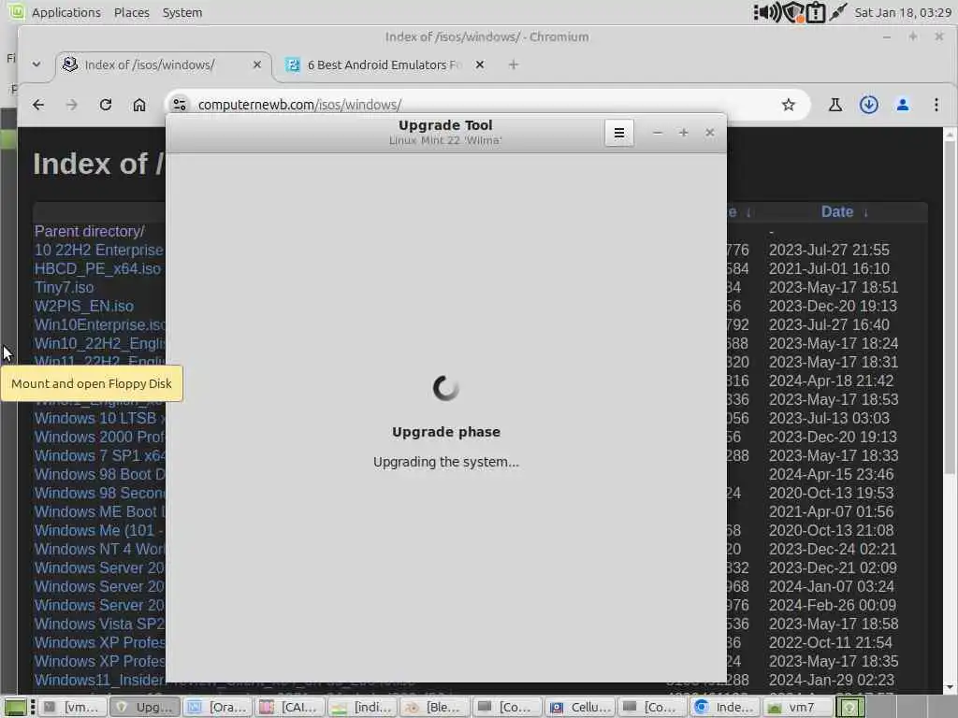This screenshot has height=718, width=958.
Task: Open the HBCD_PE_x64.iso link
Action: click(x=97, y=268)
